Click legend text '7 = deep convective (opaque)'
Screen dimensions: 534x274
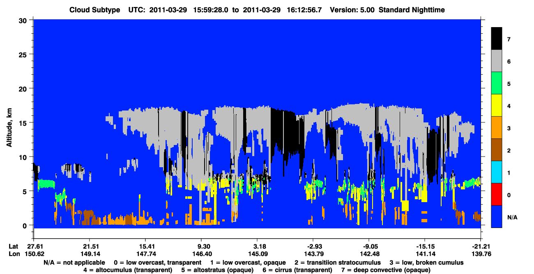click(x=386, y=270)
